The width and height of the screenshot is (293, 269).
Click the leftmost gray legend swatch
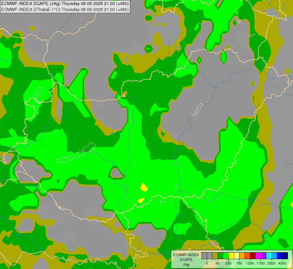[204, 256]
